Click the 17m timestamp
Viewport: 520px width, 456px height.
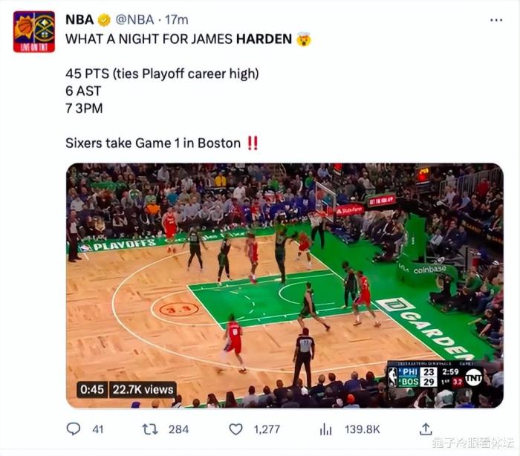pyautogui.click(x=177, y=20)
